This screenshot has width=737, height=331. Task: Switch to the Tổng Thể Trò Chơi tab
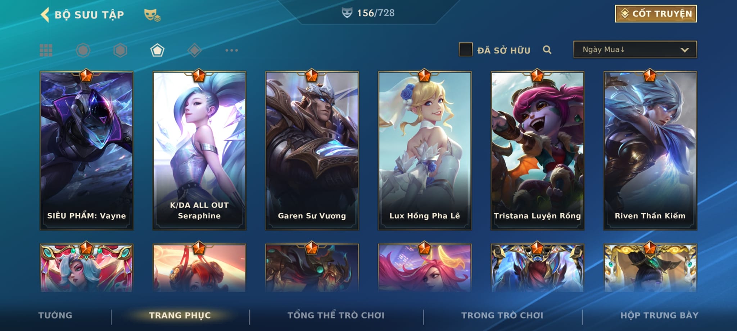pos(336,315)
